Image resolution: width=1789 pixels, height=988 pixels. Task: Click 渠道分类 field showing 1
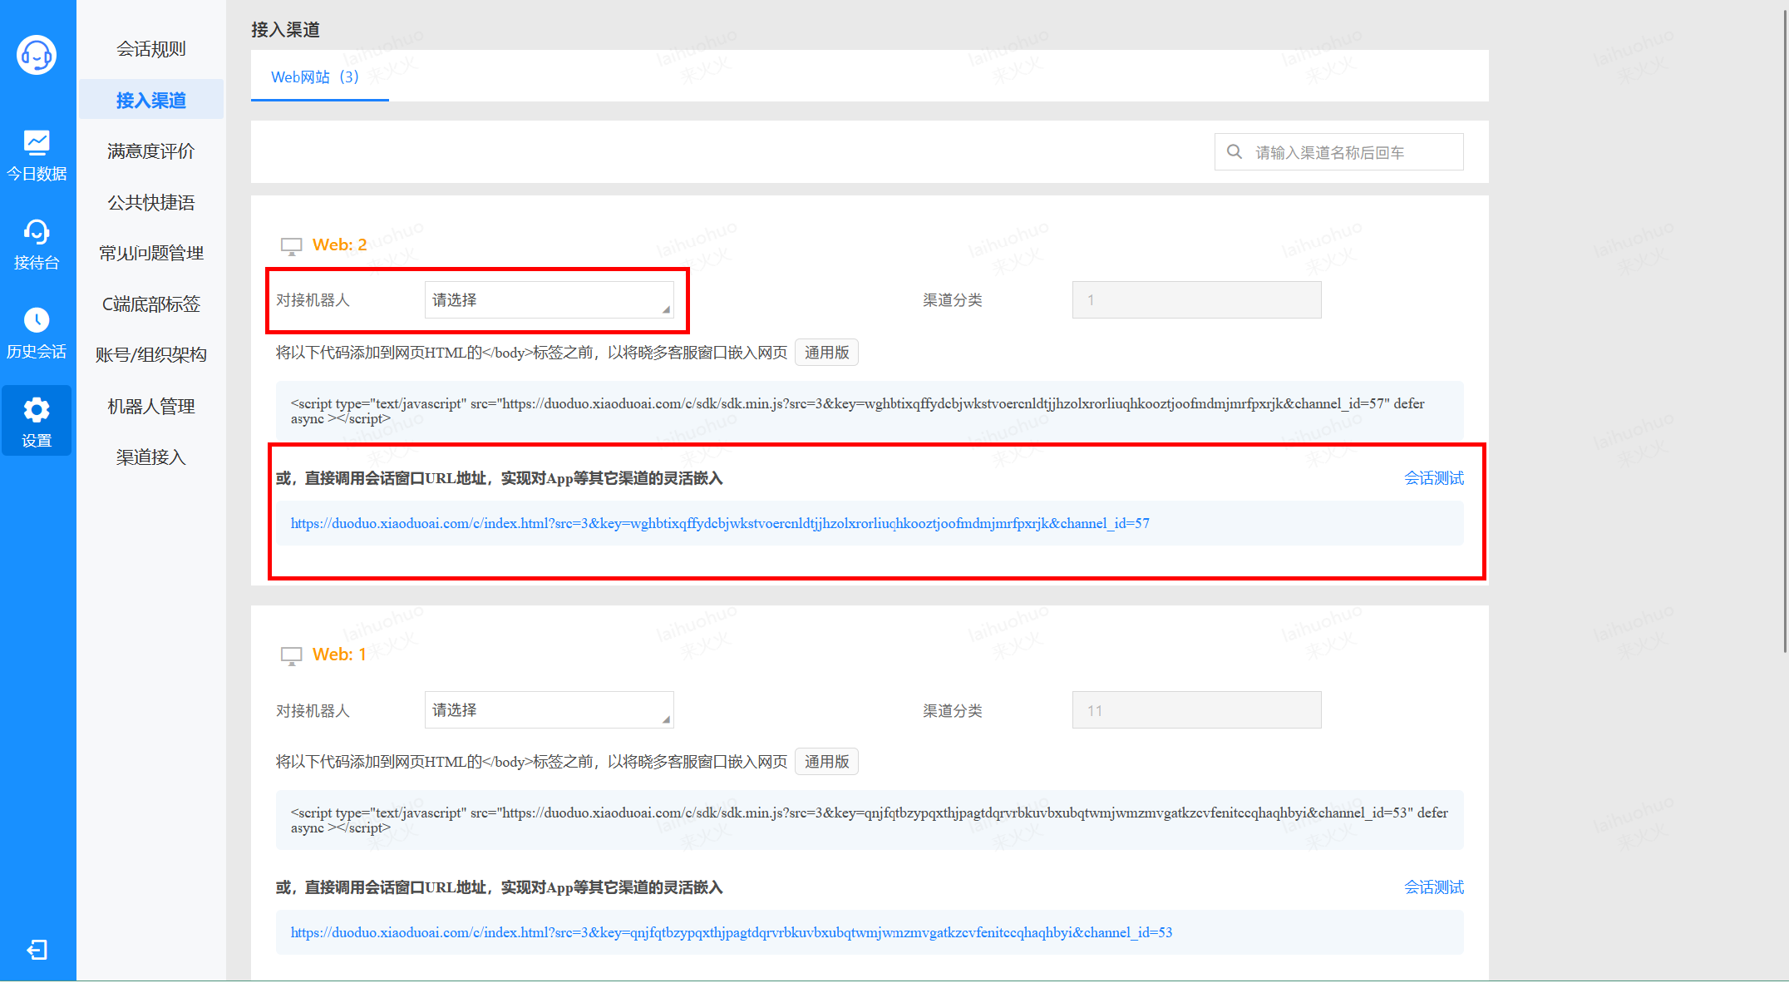coord(1197,300)
